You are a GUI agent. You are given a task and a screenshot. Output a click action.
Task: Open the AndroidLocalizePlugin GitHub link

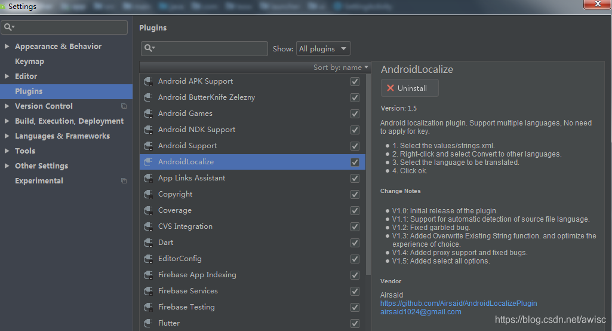click(459, 304)
